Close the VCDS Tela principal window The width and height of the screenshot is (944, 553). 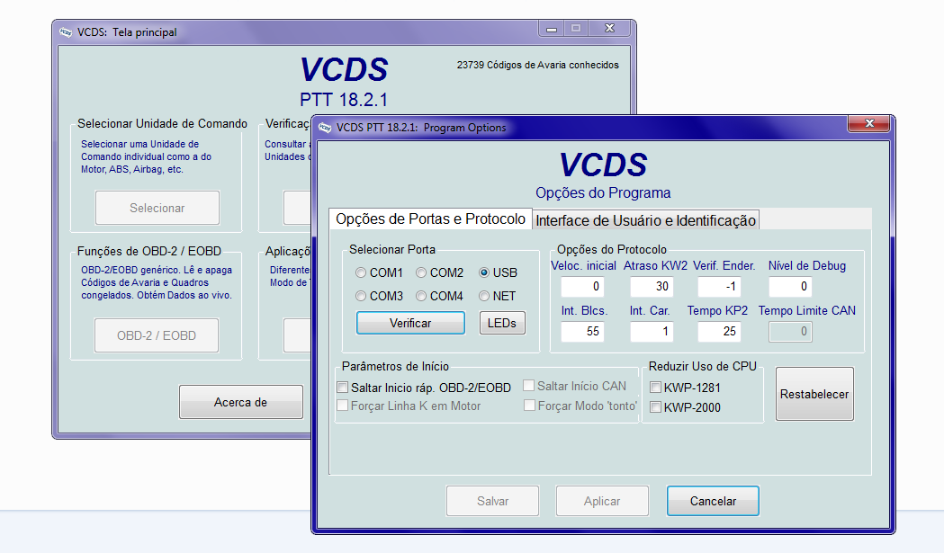click(609, 28)
